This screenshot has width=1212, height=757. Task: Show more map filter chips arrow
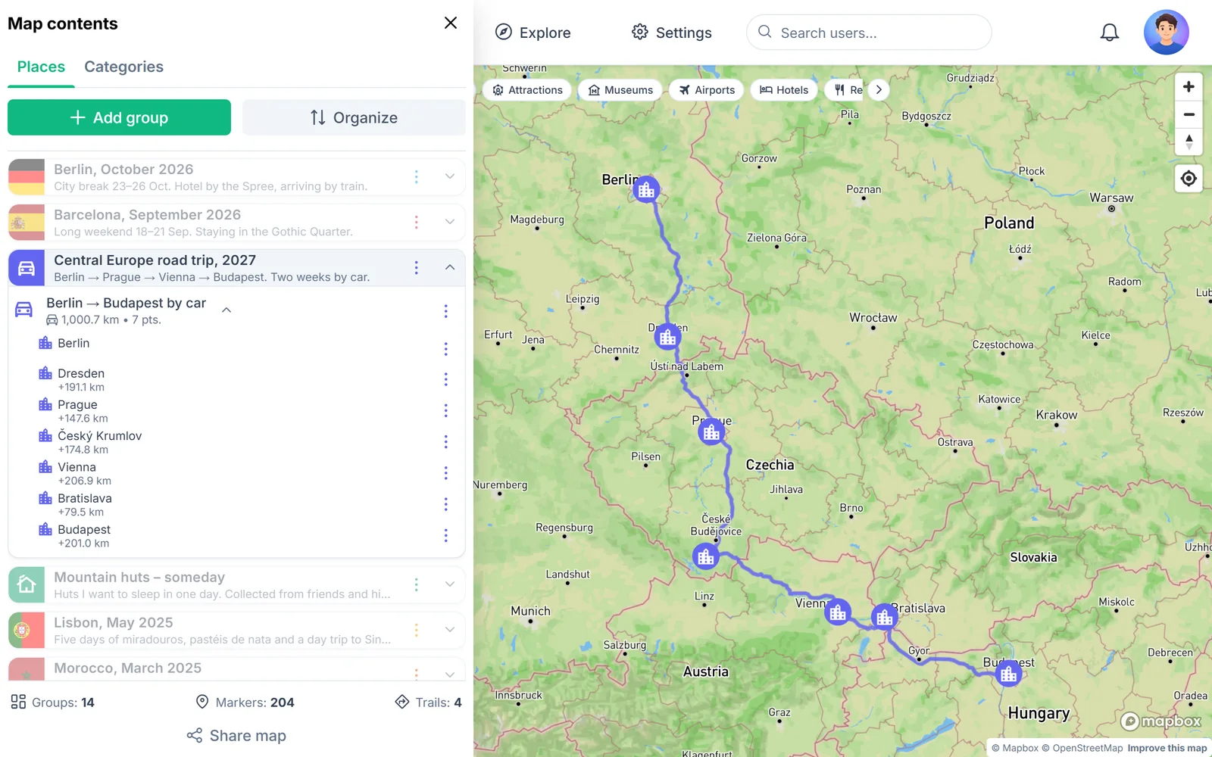click(879, 89)
